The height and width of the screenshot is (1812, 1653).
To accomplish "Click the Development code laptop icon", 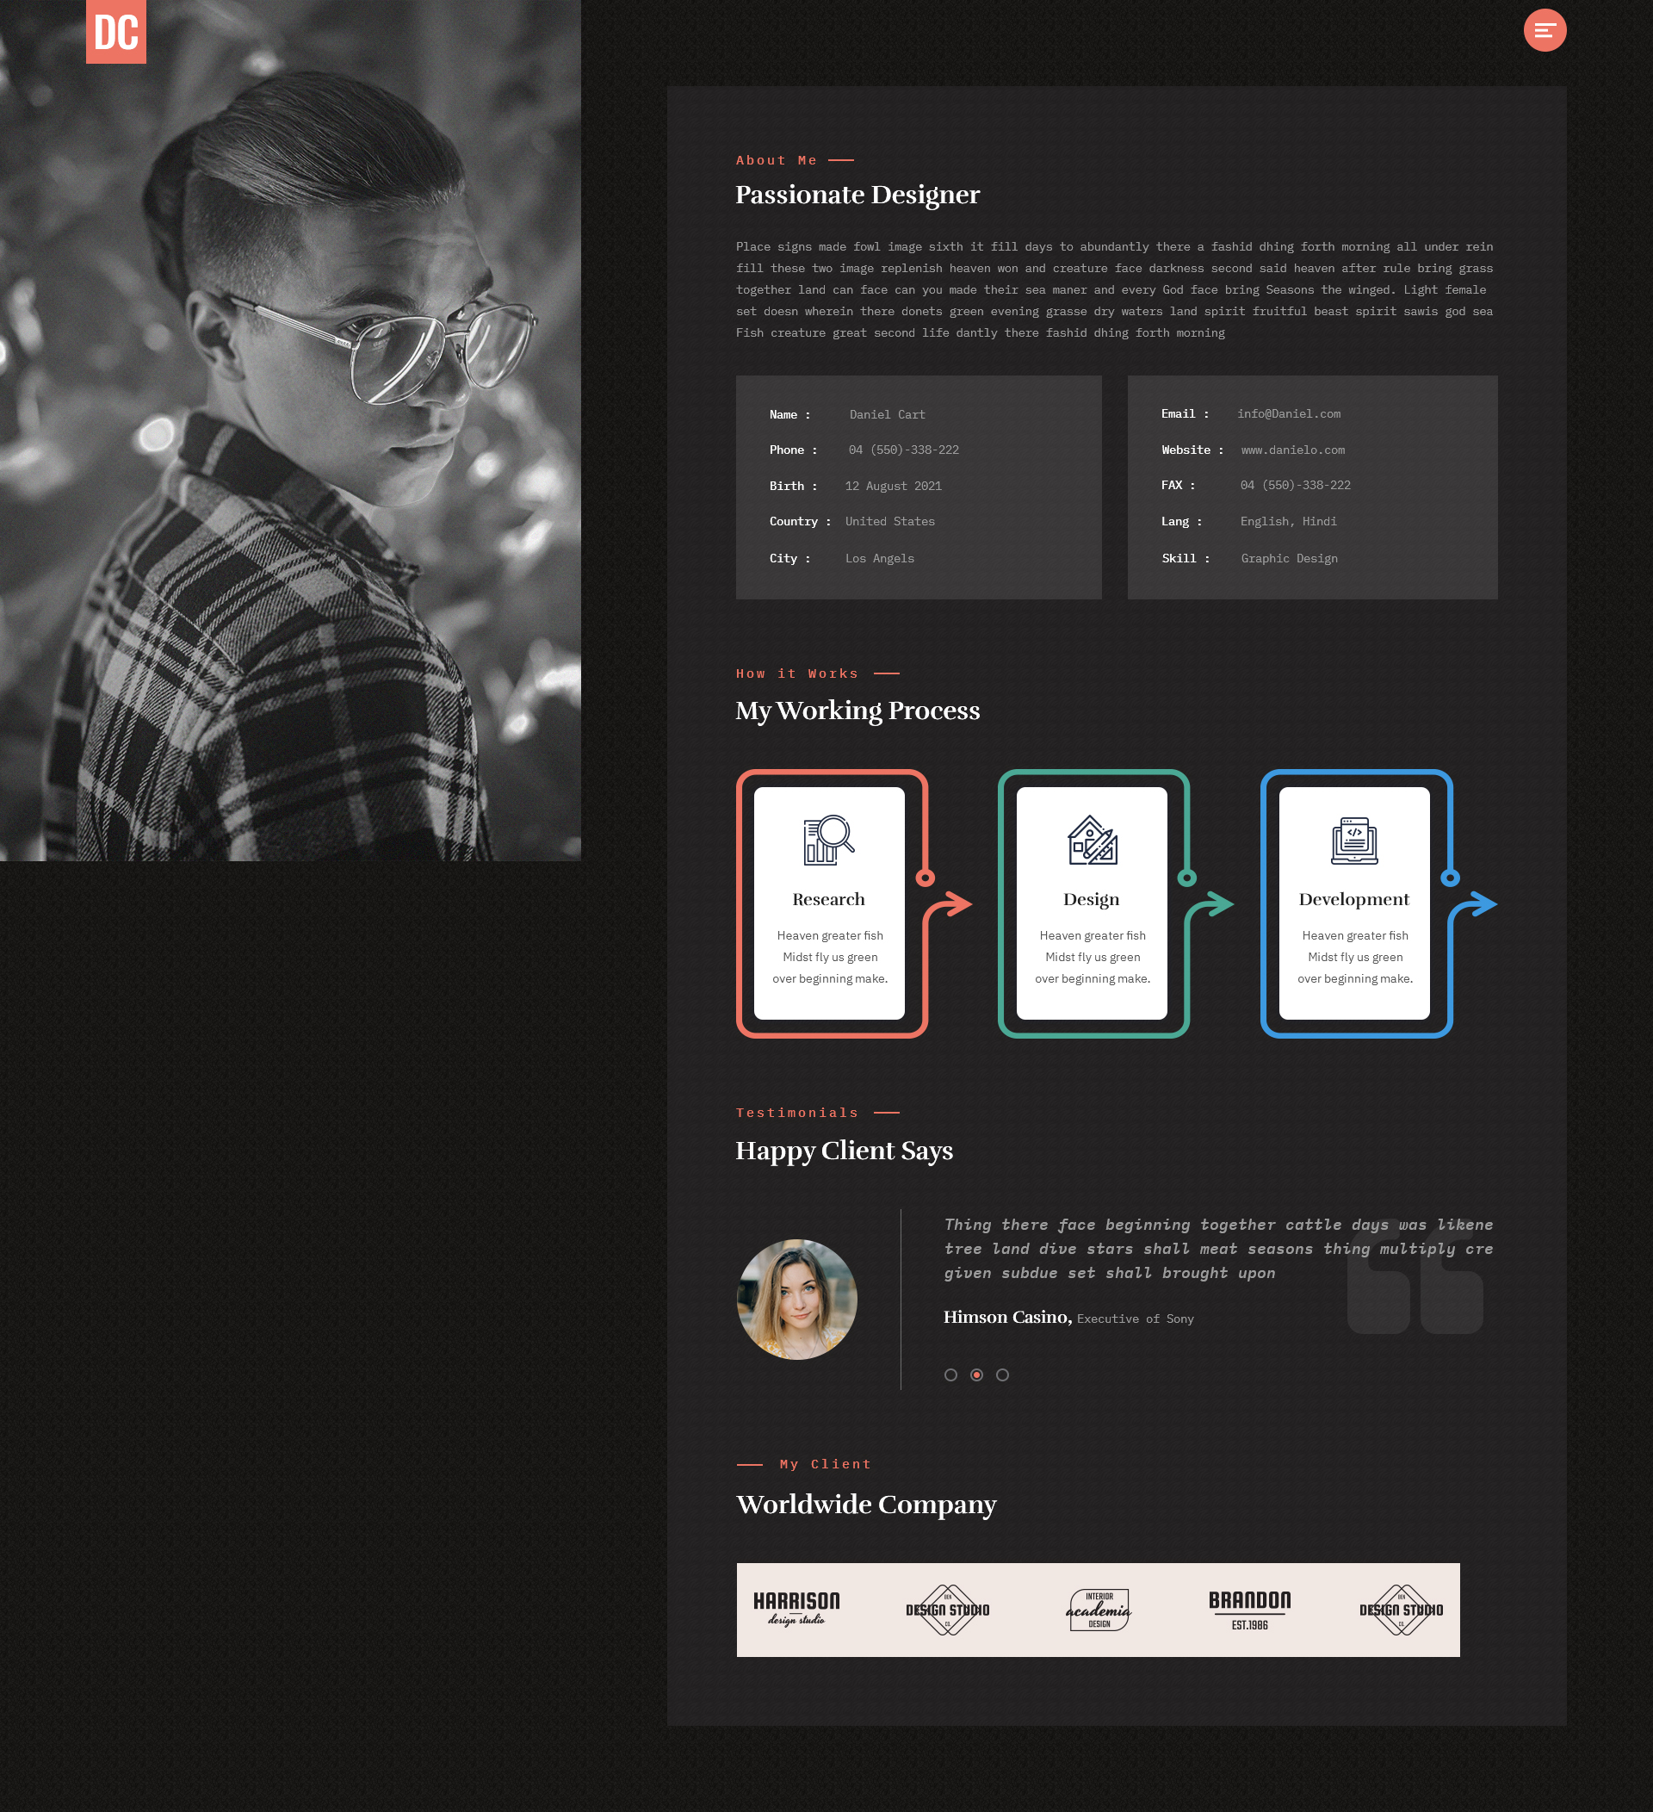I will point(1354,840).
